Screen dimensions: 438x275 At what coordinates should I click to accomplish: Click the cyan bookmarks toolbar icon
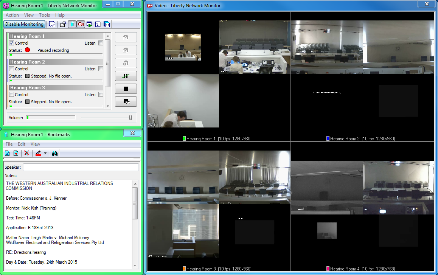coord(72,24)
